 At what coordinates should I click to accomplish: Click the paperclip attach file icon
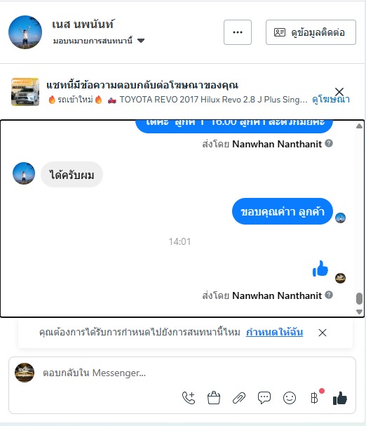pyautogui.click(x=239, y=398)
